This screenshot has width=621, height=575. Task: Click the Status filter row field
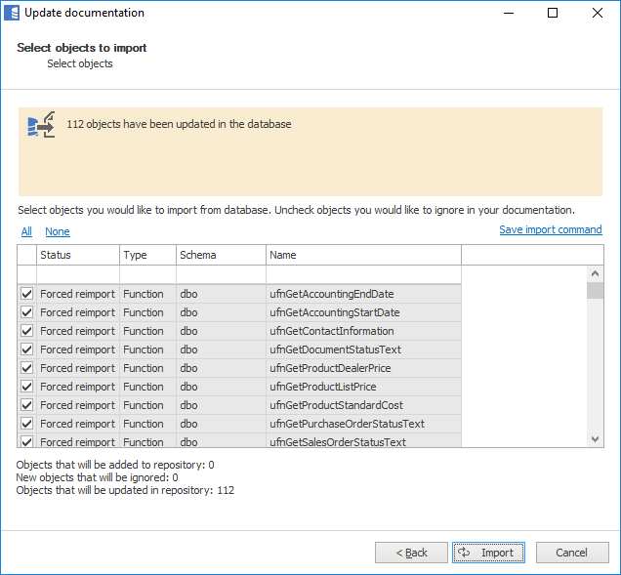point(77,274)
